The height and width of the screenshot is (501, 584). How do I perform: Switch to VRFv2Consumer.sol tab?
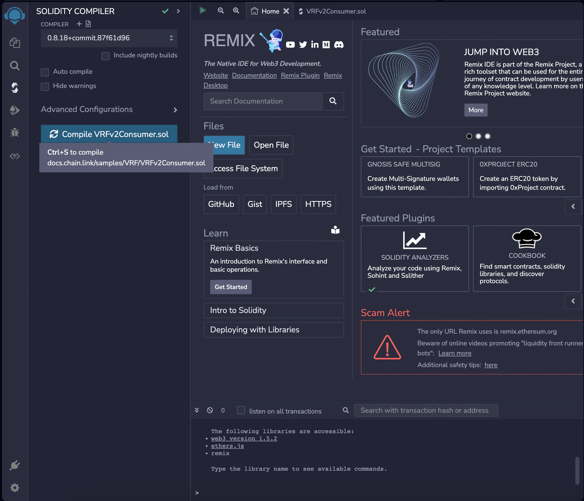pyautogui.click(x=335, y=11)
